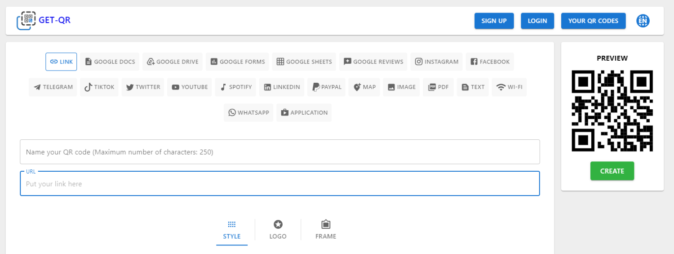This screenshot has height=254, width=674.
Task: Switch to the Style tab
Action: point(232,230)
